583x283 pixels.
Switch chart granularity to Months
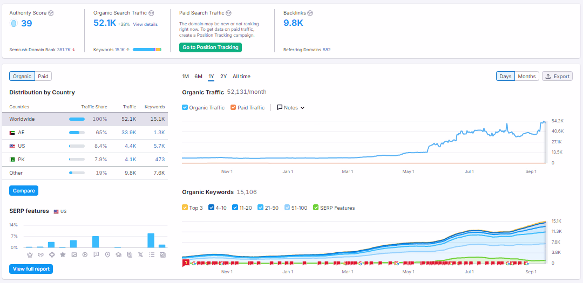point(526,77)
